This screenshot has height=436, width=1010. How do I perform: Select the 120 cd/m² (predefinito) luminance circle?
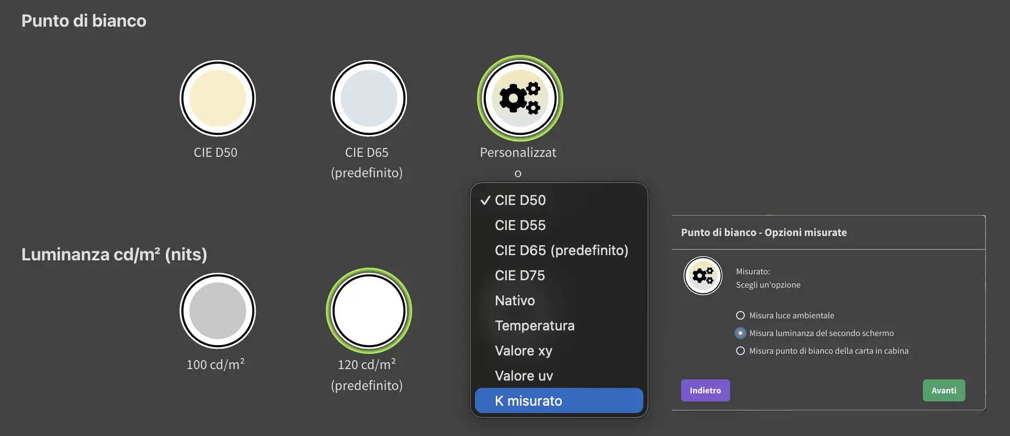369,311
